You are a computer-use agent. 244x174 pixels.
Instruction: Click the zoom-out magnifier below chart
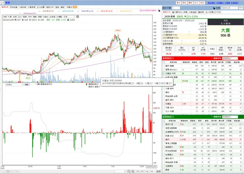click(x=129, y=171)
